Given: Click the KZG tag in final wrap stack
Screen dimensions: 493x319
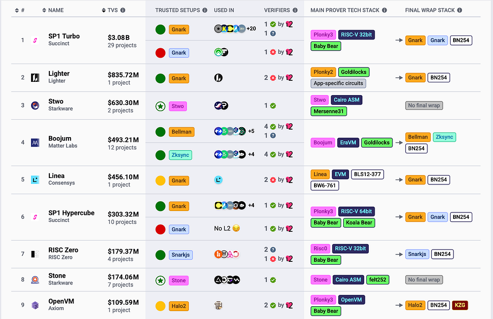Looking at the screenshot, I should click(459, 305).
